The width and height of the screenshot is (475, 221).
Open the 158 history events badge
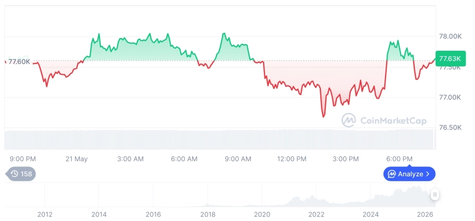pos(20,174)
